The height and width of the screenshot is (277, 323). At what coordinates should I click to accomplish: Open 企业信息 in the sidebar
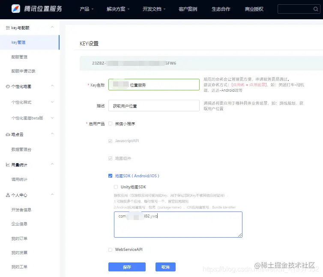(x=19, y=224)
